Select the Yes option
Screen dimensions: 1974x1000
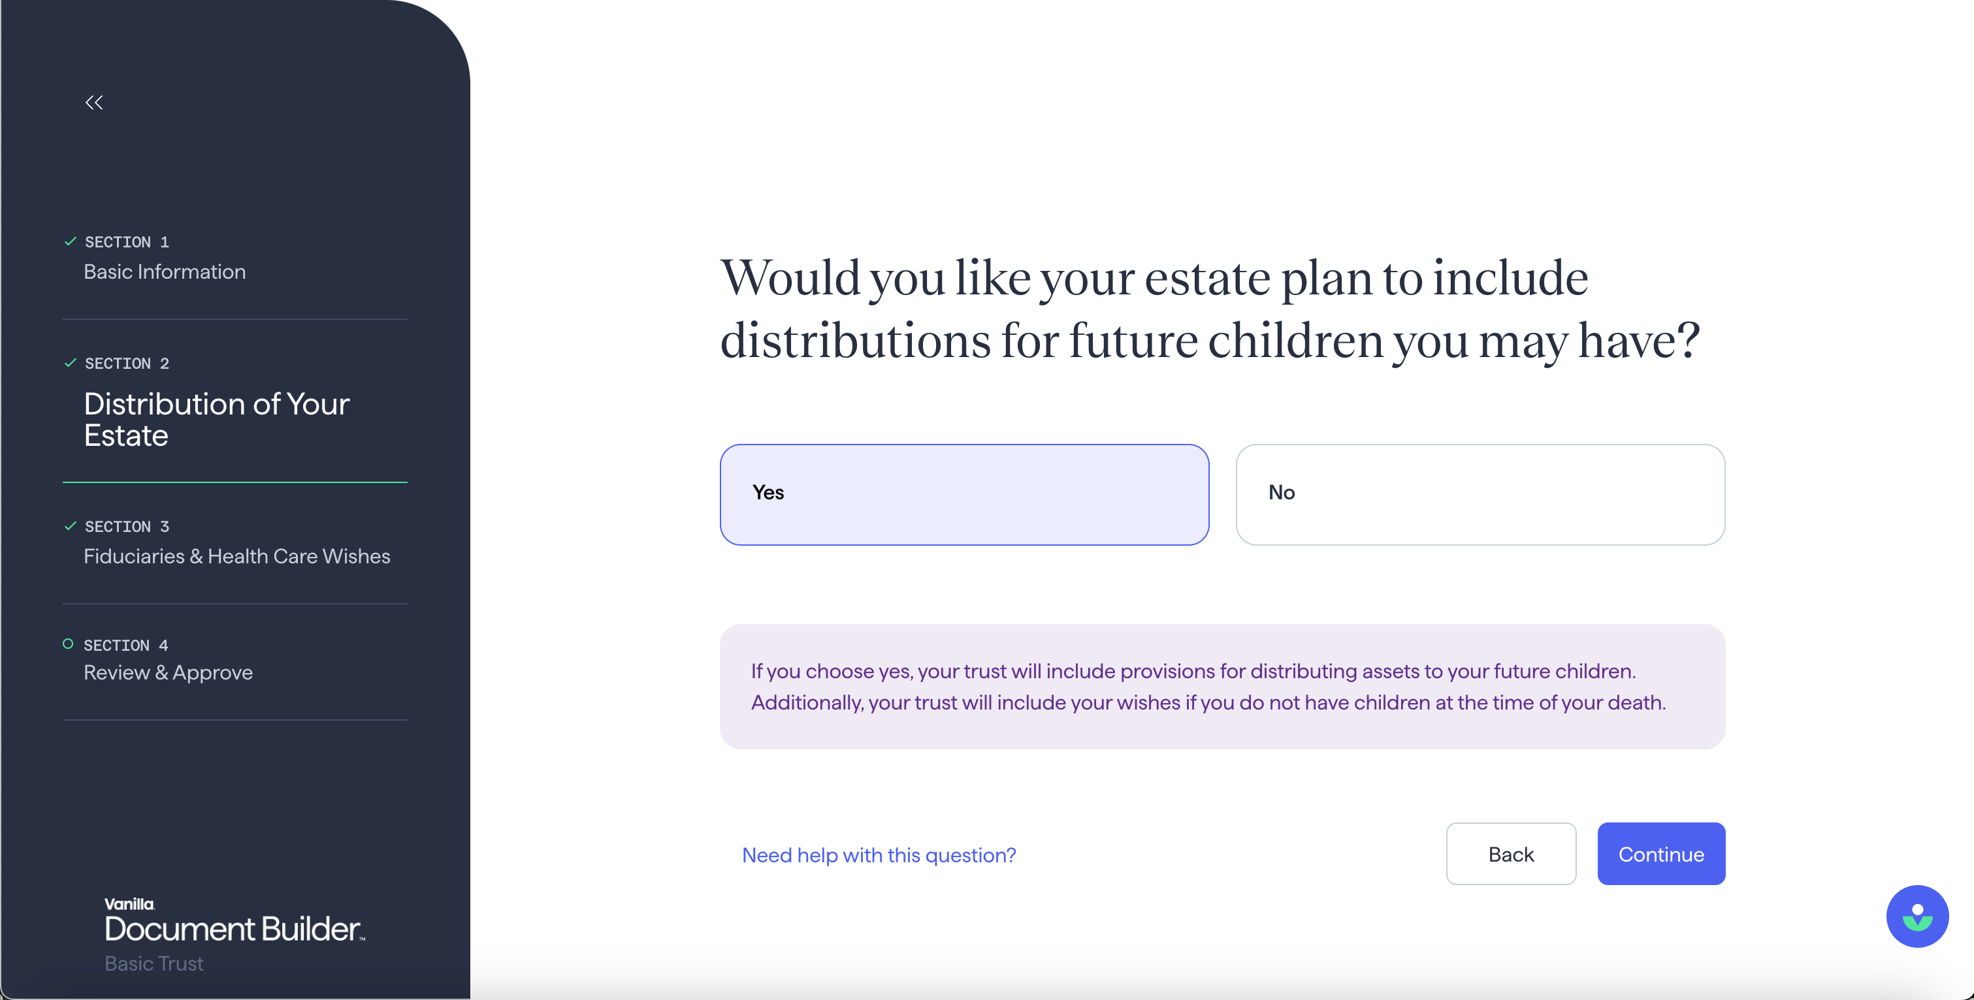[x=964, y=494]
